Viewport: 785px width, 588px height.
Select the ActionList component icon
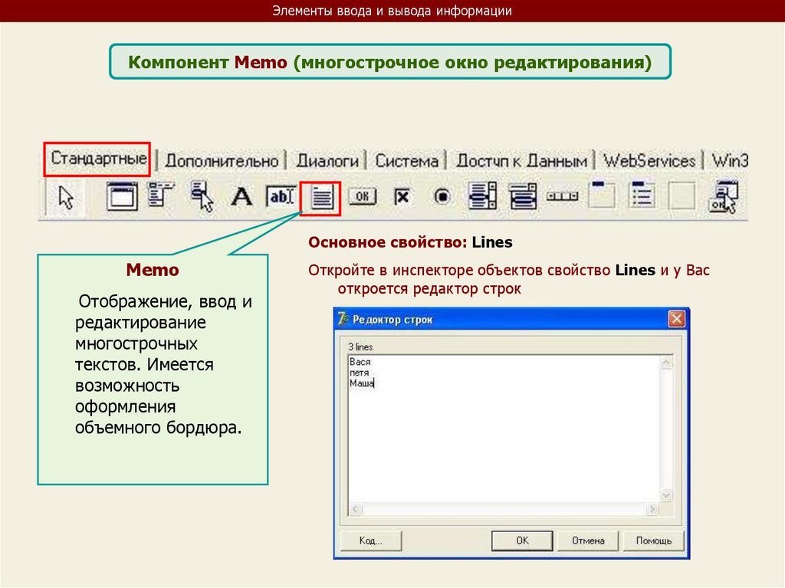pyautogui.click(x=724, y=197)
